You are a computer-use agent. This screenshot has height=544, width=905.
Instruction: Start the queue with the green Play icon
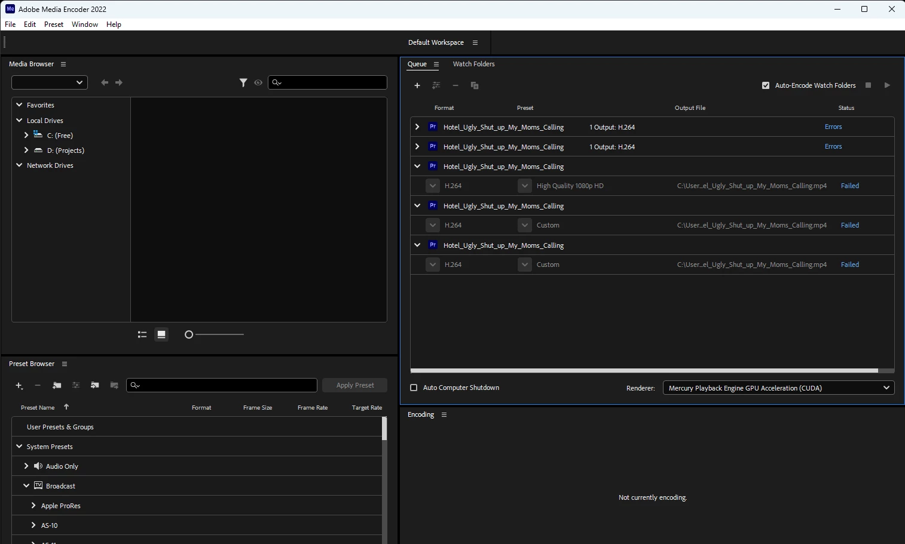pyautogui.click(x=887, y=85)
